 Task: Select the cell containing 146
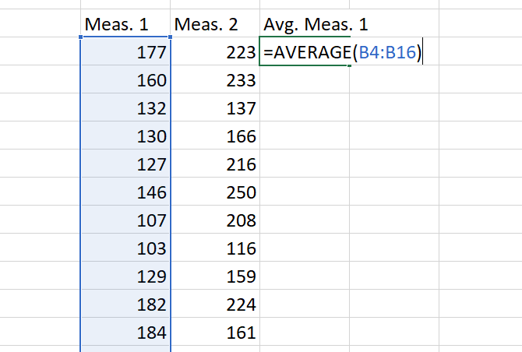coord(125,192)
